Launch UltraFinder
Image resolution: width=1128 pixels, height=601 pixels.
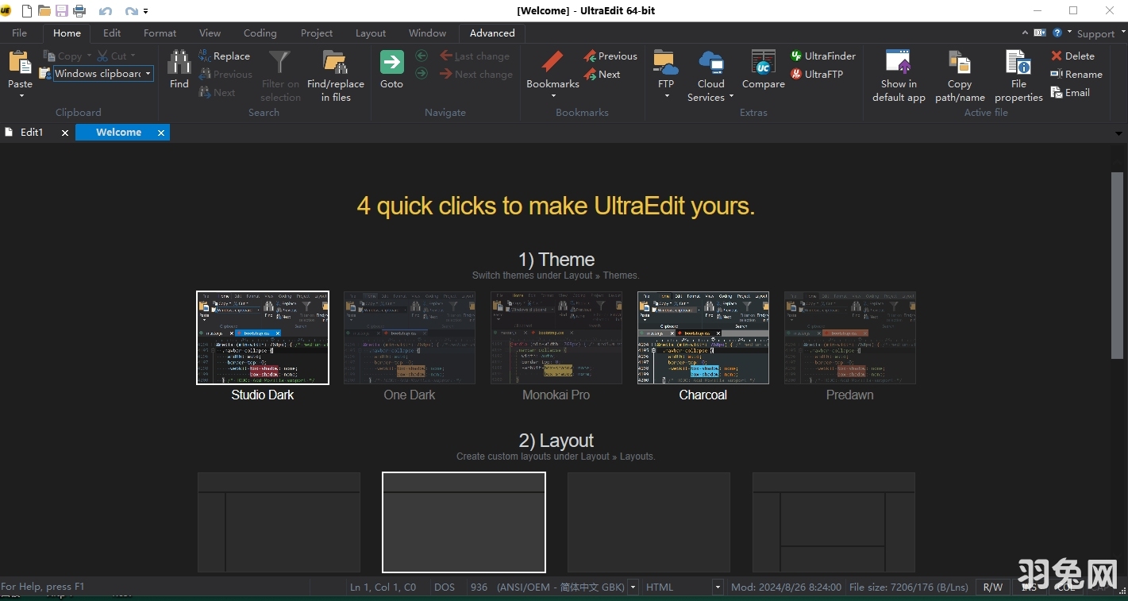[823, 56]
